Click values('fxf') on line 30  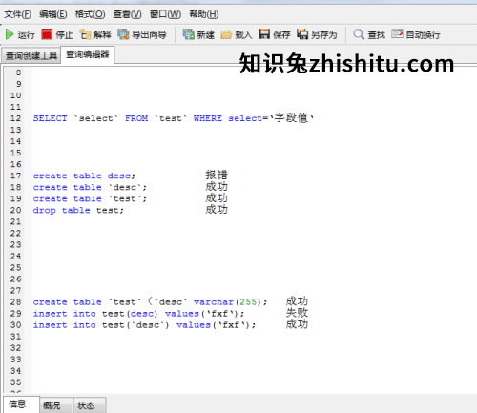214,325
